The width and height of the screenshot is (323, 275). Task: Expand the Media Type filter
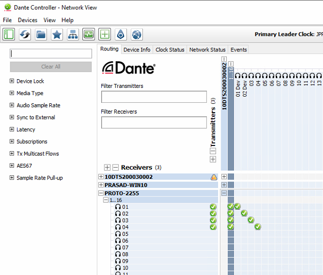coord(12,93)
